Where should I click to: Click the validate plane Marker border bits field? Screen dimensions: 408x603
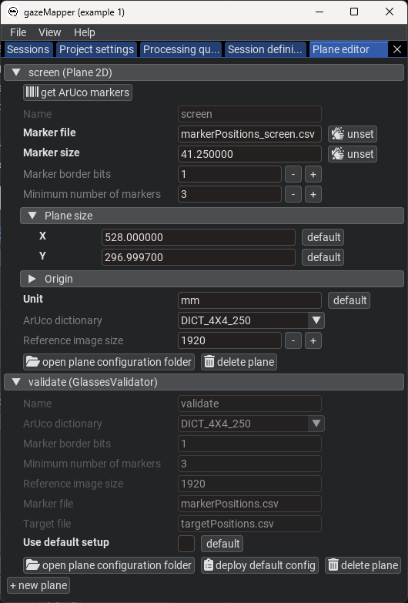[249, 444]
